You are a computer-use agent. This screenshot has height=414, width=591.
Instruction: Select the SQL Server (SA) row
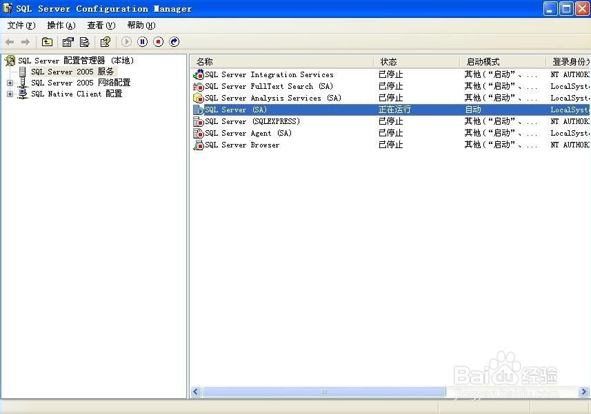coord(390,110)
